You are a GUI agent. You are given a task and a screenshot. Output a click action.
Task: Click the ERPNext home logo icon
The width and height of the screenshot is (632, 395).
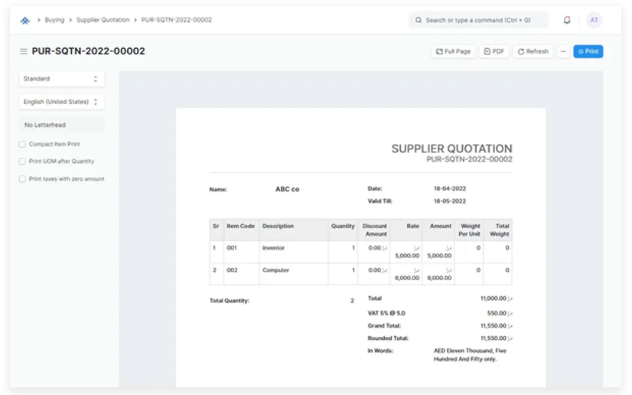point(24,21)
